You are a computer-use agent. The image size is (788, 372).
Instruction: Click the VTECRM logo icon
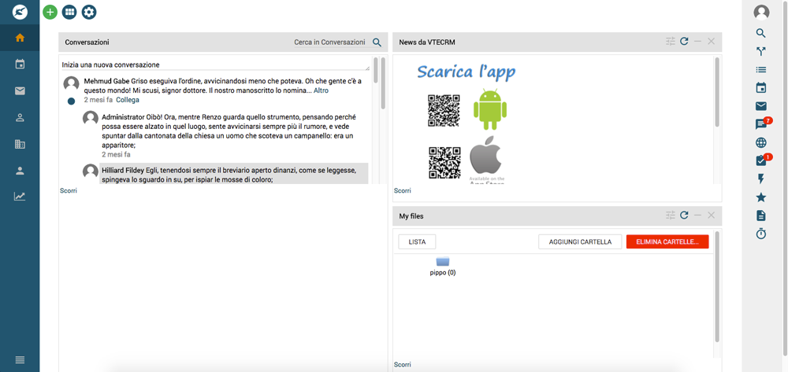tap(20, 12)
